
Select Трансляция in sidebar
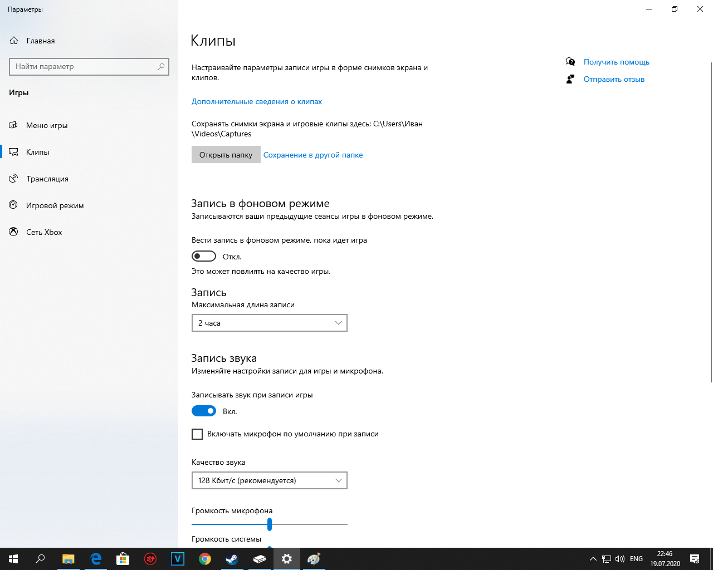click(47, 179)
